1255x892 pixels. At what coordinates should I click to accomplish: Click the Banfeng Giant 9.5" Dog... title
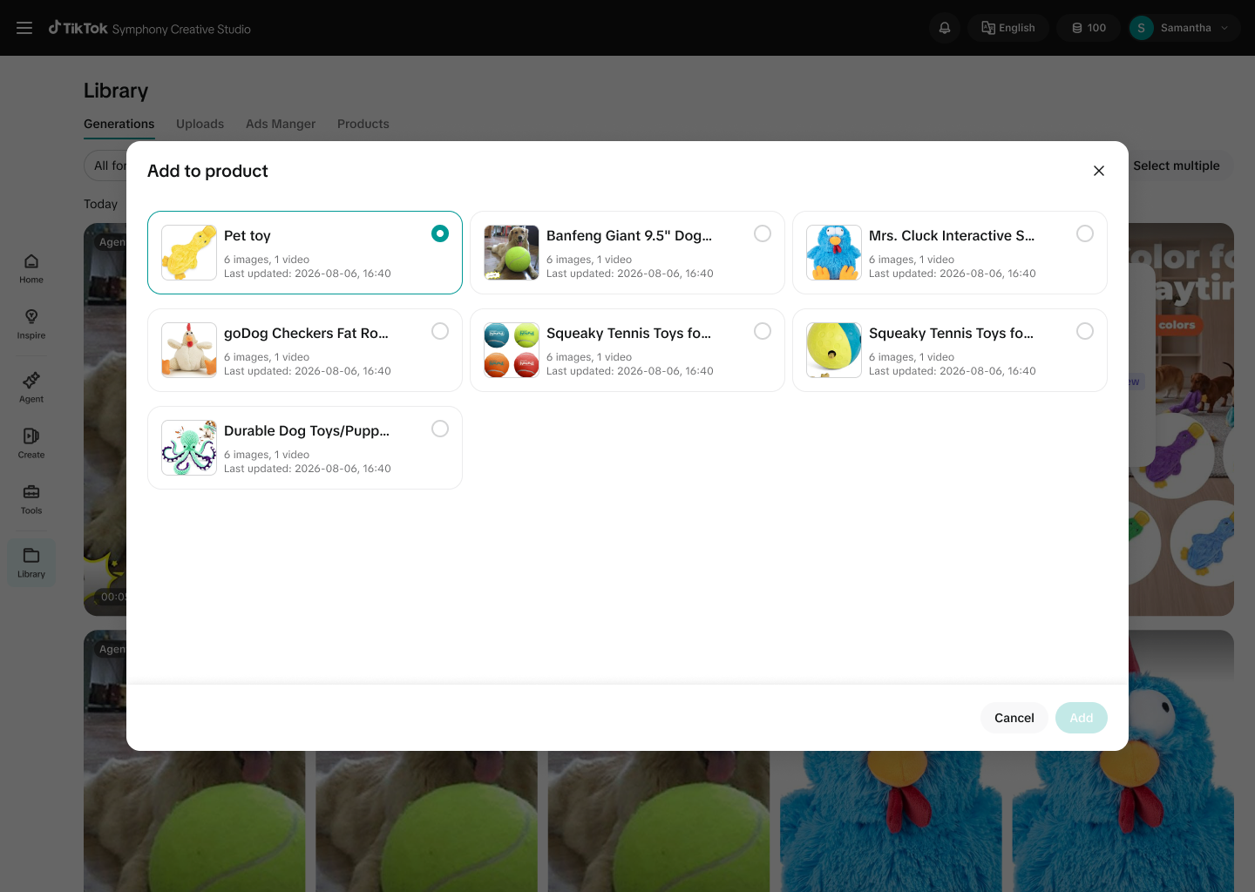point(629,236)
